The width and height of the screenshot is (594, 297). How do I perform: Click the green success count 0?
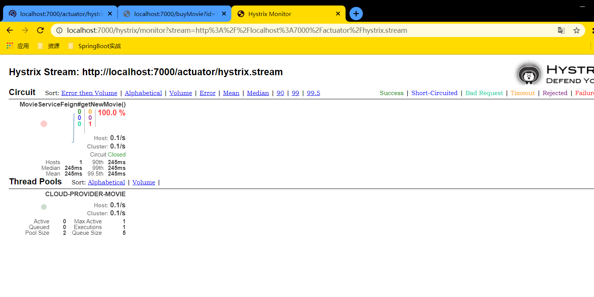(x=79, y=112)
